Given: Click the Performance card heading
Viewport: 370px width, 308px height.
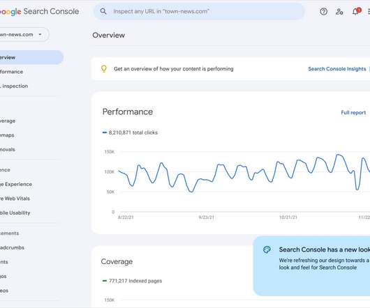Looking at the screenshot, I should pyautogui.click(x=128, y=111).
